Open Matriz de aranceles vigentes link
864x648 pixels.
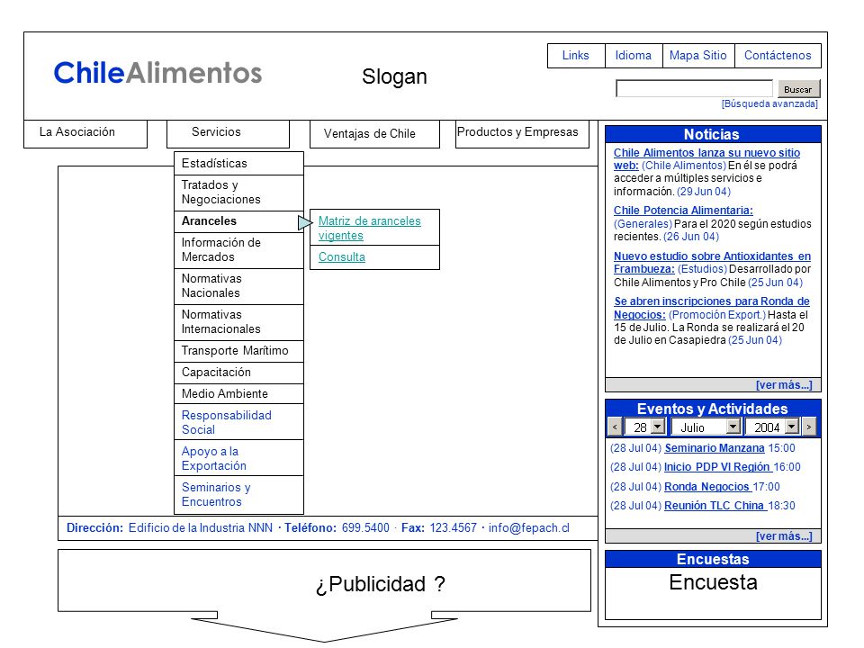coord(369,228)
